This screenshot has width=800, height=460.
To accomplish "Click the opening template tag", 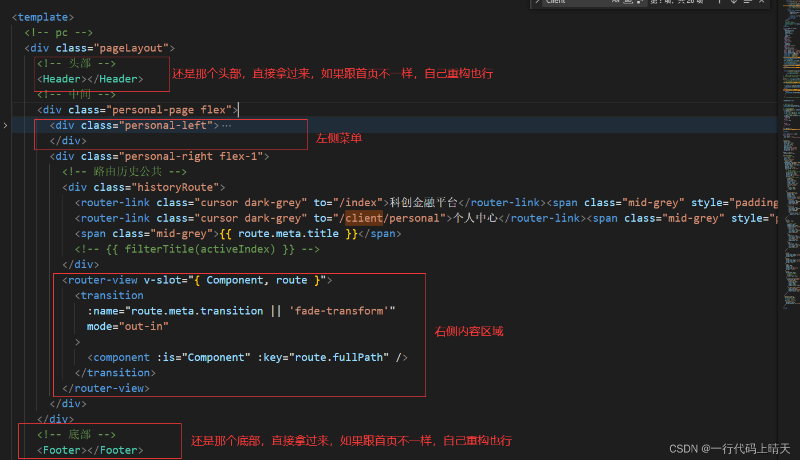I will 43,17.
